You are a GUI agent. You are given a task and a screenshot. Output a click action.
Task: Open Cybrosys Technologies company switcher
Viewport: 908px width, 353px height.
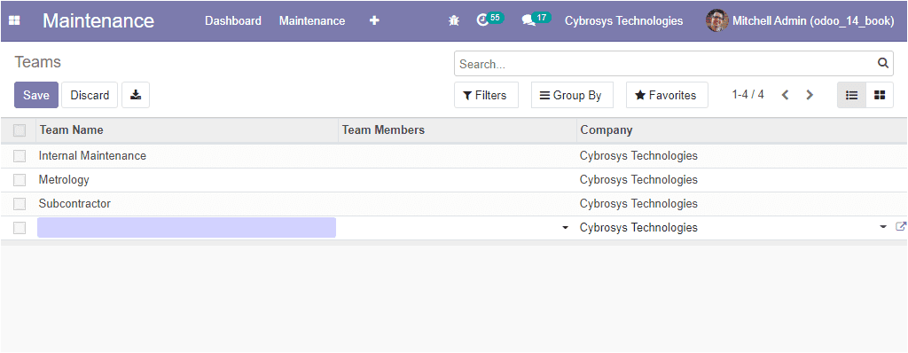[x=623, y=21]
